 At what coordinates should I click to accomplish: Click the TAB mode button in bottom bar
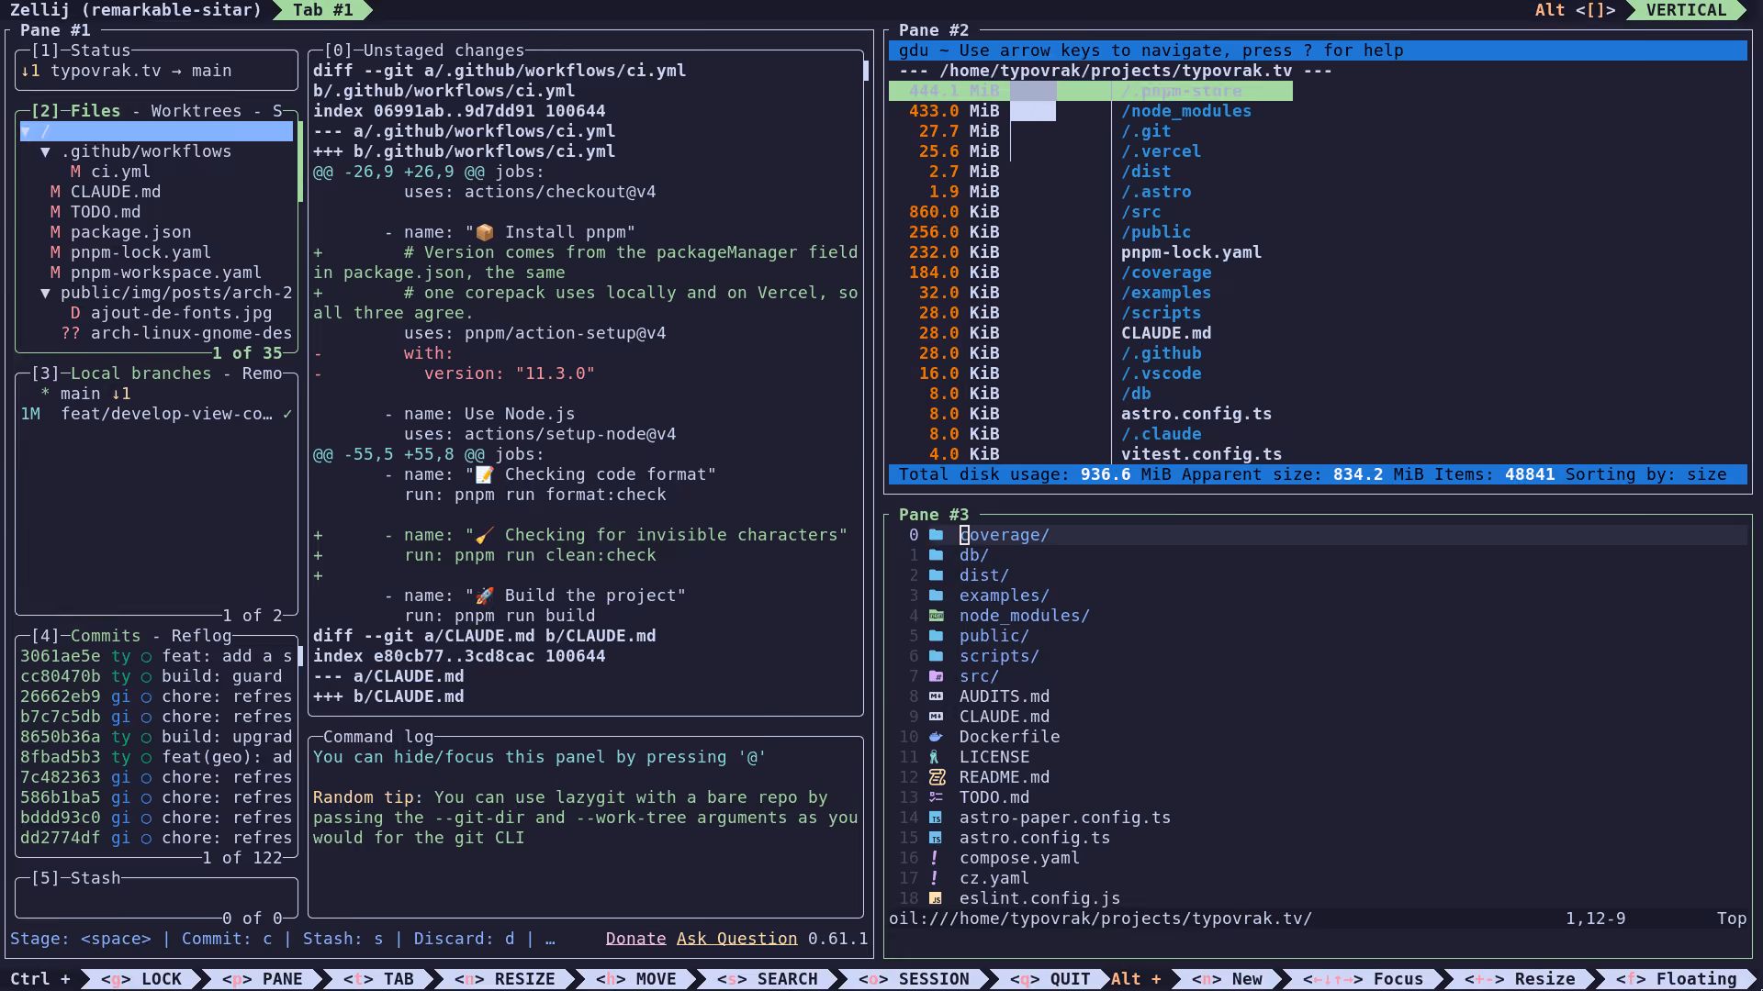(x=378, y=979)
